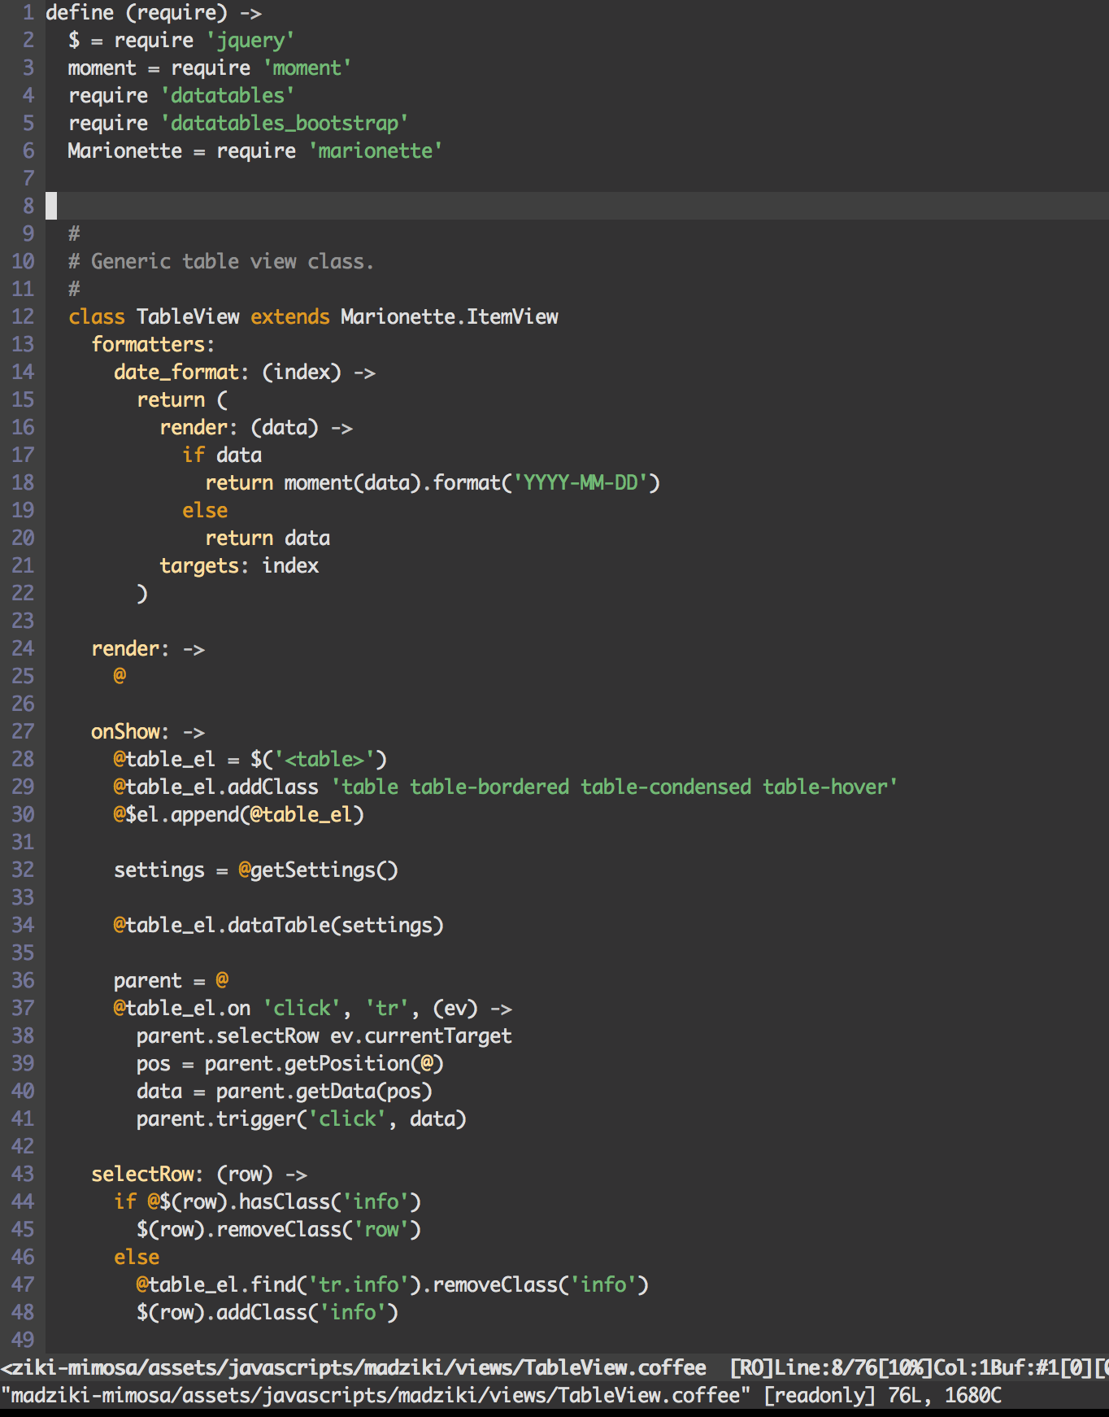This screenshot has height=1417, width=1109.
Task: Click 'date_format:' key on line 14
Action: pos(181,373)
